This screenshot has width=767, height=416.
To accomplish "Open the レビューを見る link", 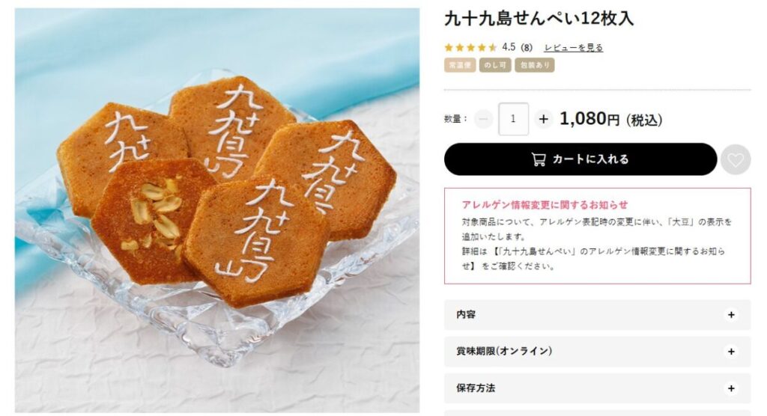I will 573,47.
